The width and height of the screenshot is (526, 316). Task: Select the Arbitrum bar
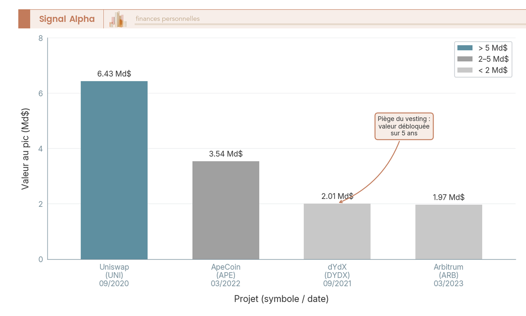tap(449, 232)
